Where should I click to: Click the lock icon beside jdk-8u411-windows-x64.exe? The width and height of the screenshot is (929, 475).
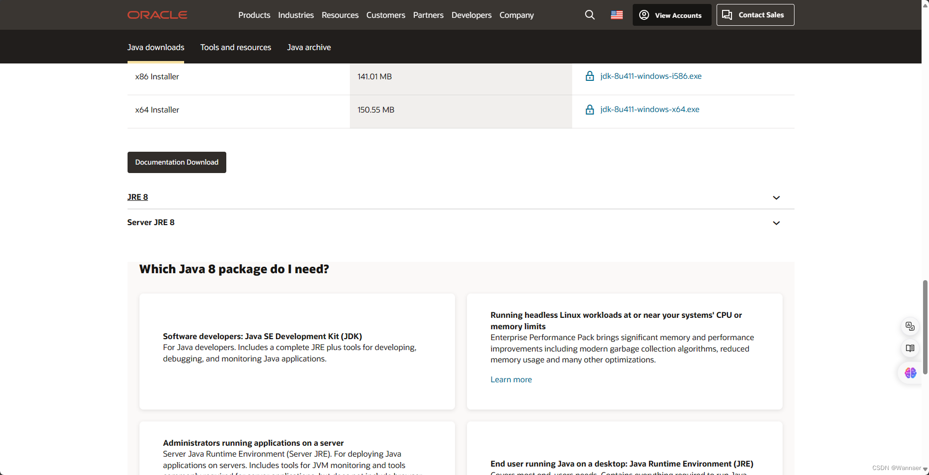590,110
